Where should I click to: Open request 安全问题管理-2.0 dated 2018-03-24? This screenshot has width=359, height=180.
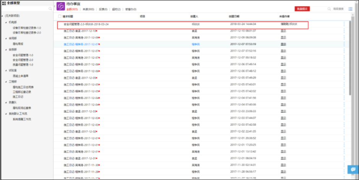coord(86,24)
